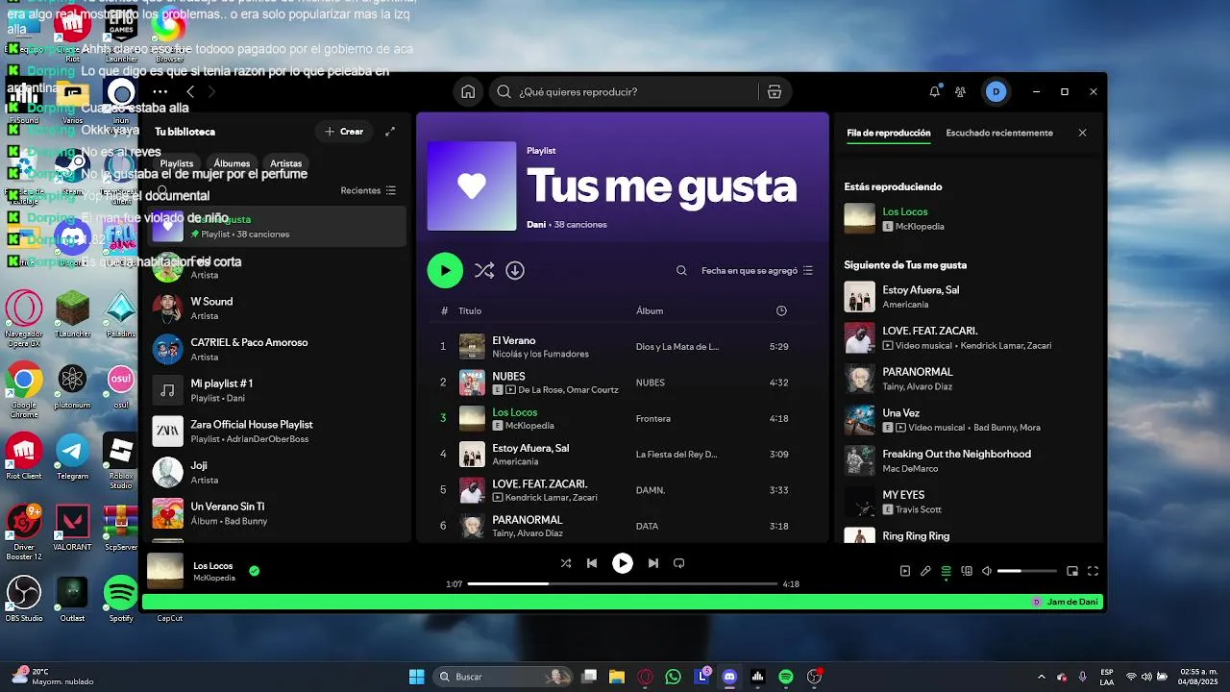Skip to previous track
This screenshot has width=1230, height=692.
[x=592, y=563]
